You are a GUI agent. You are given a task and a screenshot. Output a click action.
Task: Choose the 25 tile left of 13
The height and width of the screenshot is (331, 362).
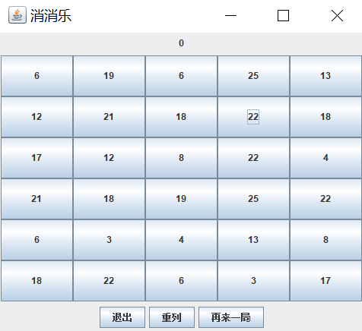coord(253,76)
